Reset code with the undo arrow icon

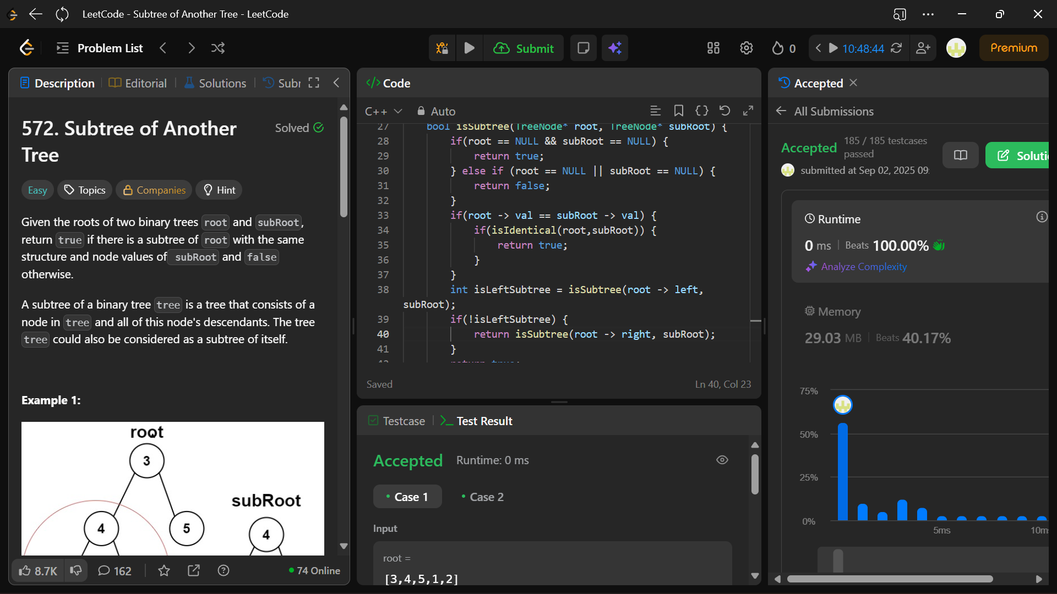[x=724, y=111]
